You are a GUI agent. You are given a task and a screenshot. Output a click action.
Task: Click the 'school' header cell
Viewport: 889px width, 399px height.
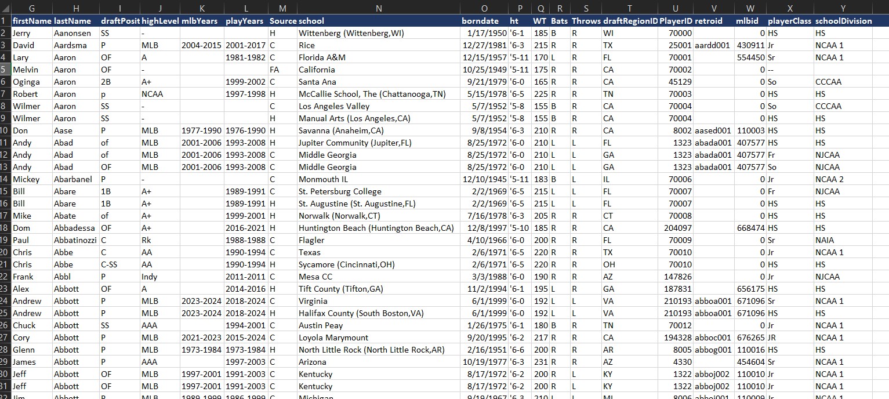coord(379,21)
